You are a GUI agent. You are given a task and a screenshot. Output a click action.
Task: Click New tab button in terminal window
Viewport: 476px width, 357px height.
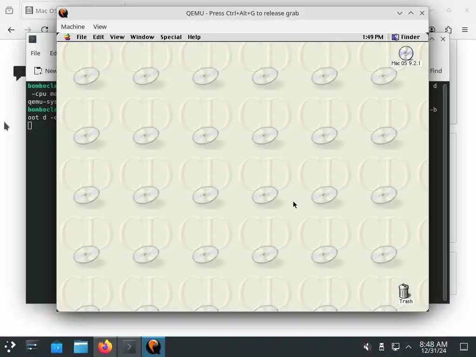(45, 71)
